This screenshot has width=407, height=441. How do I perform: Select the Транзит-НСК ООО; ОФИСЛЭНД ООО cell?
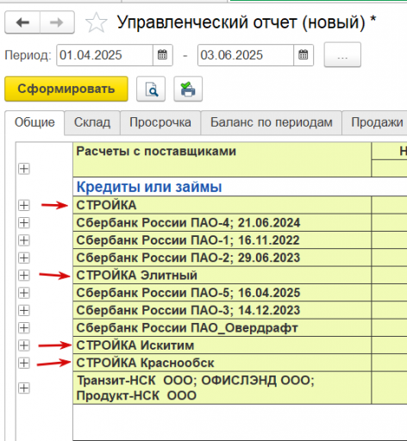(x=222, y=388)
